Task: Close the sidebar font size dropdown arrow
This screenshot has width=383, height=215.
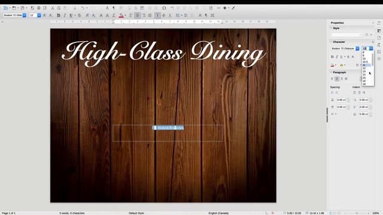Action: (371, 48)
